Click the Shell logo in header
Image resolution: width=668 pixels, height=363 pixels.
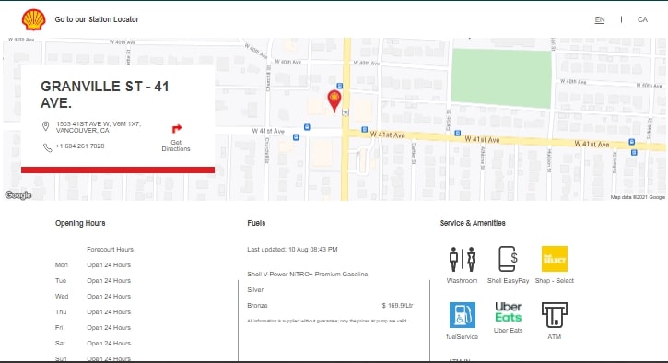point(34,19)
